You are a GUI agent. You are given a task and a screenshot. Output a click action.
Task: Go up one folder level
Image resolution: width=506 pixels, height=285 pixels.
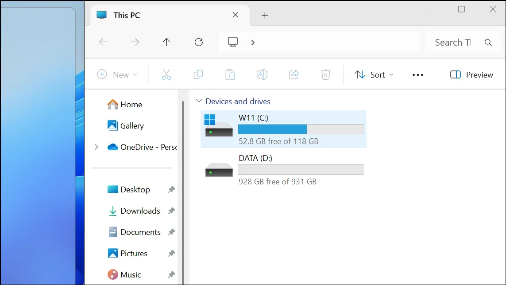point(166,42)
